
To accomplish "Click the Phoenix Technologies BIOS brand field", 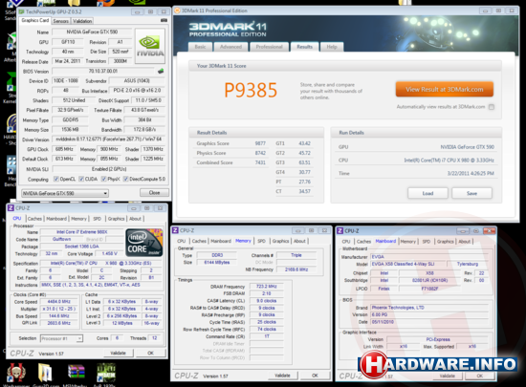I will (x=429, y=308).
